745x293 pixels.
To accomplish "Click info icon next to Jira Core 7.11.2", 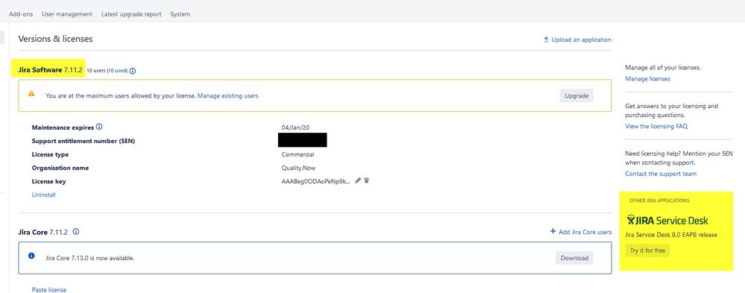I will 75,232.
